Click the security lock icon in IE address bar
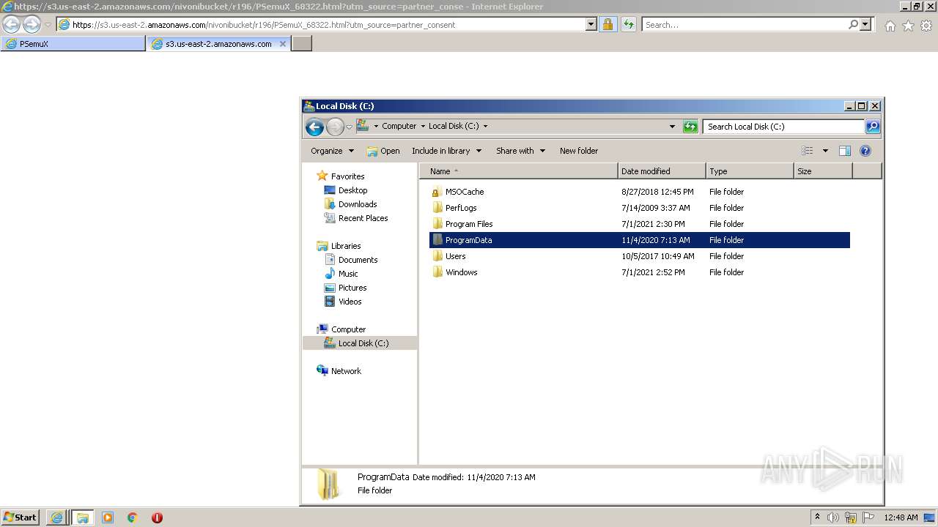Screen dimensions: 938x527 tap(608, 25)
